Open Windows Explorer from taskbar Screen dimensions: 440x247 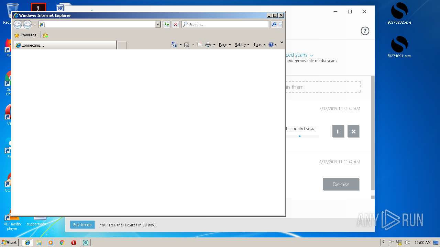coord(39,243)
